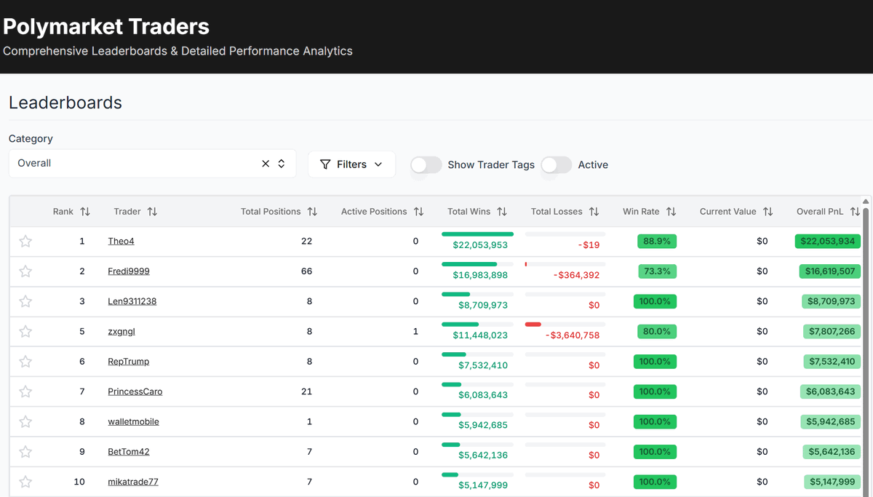The width and height of the screenshot is (873, 497).
Task: Open zxgngl trader profile
Action: click(x=121, y=331)
